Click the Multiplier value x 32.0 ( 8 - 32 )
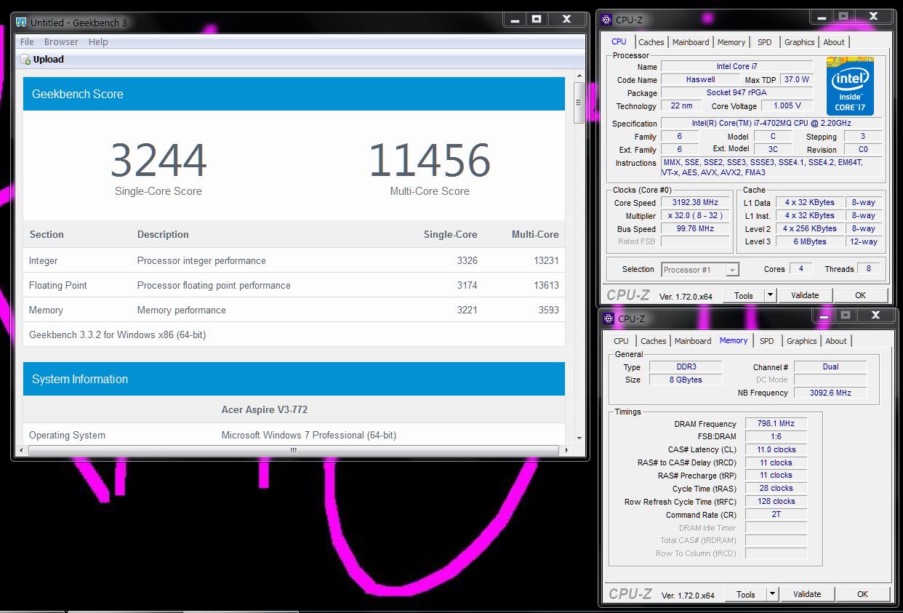Screen dimensions: 903x613 (695, 216)
